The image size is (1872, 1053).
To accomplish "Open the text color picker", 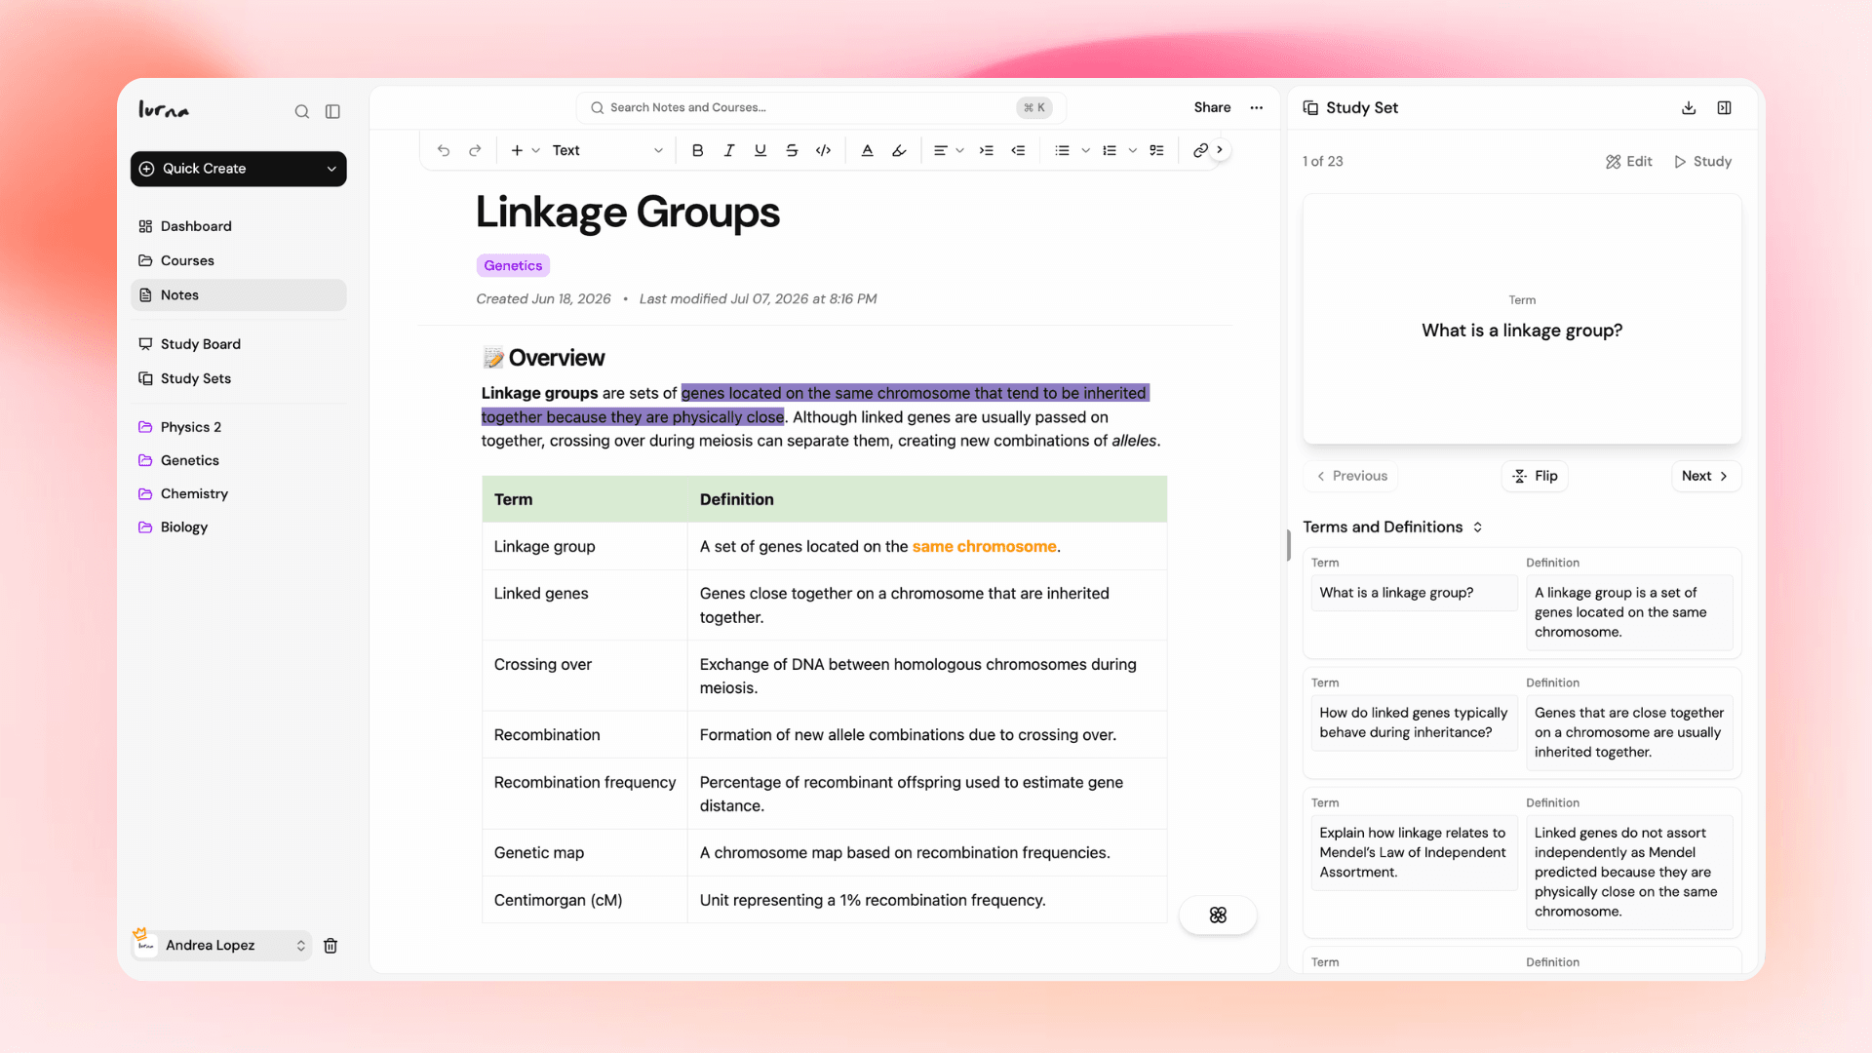I will point(867,150).
